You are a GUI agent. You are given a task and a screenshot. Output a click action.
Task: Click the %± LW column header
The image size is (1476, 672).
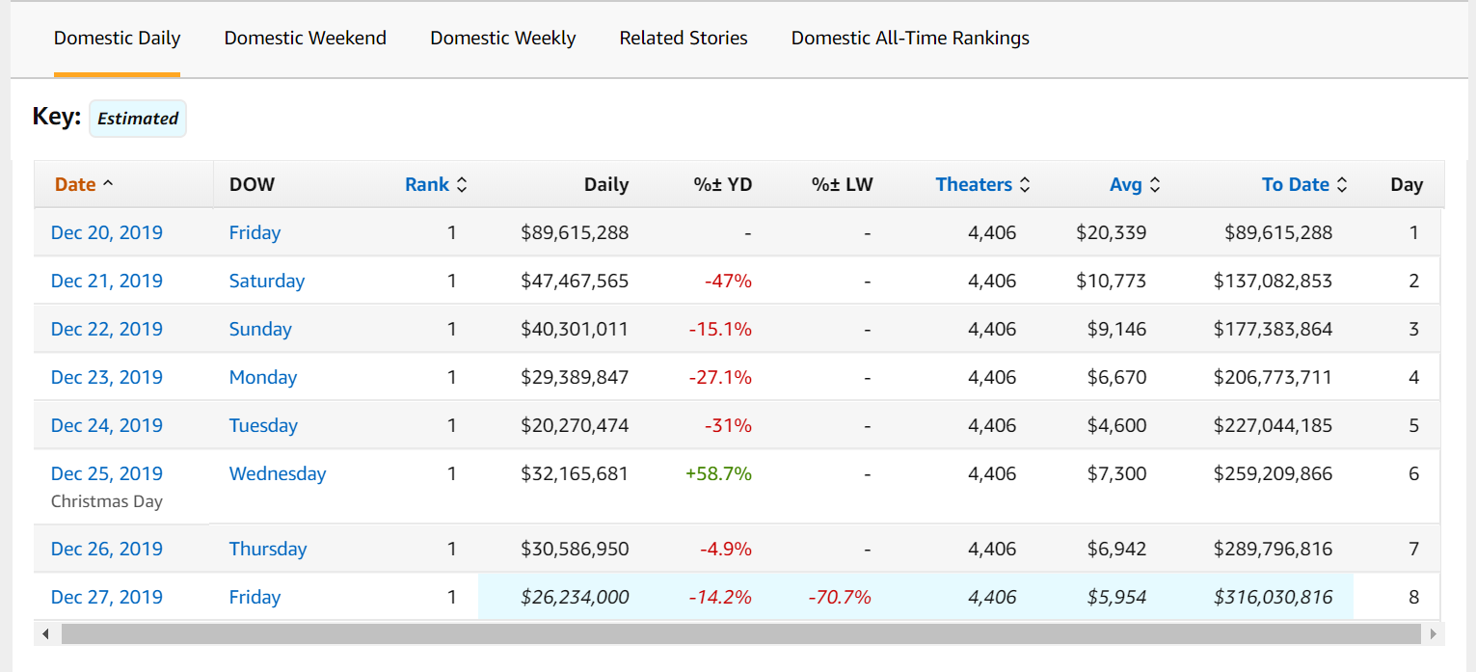[843, 184]
